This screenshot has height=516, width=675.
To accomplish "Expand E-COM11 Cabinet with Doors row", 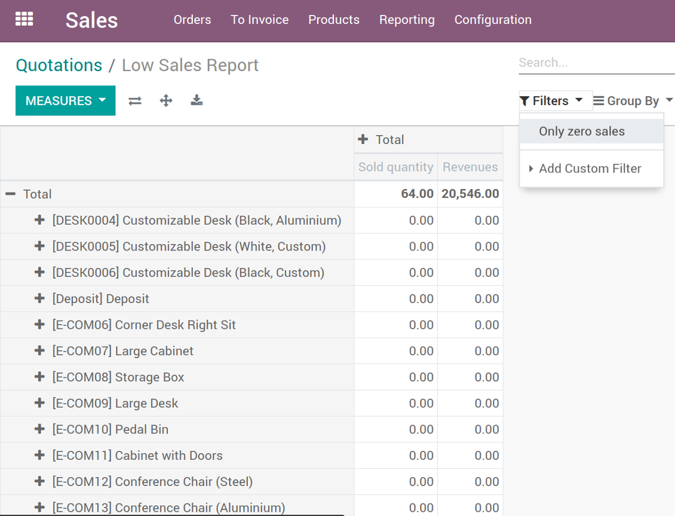I will (x=39, y=455).
